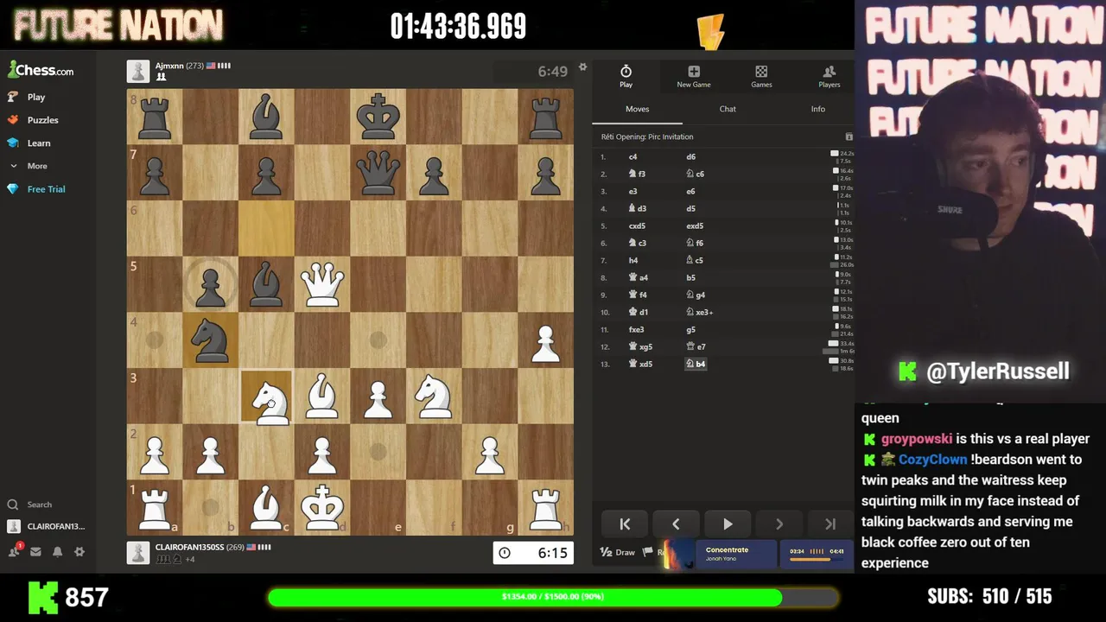Click the Concentrate song progress bar
This screenshot has width=1106, height=622.
810,559
